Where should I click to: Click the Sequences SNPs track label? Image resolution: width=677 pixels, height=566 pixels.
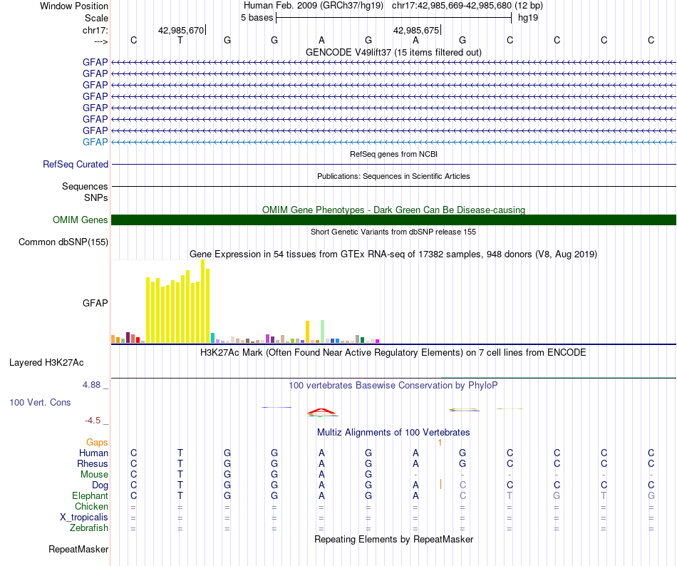click(85, 192)
